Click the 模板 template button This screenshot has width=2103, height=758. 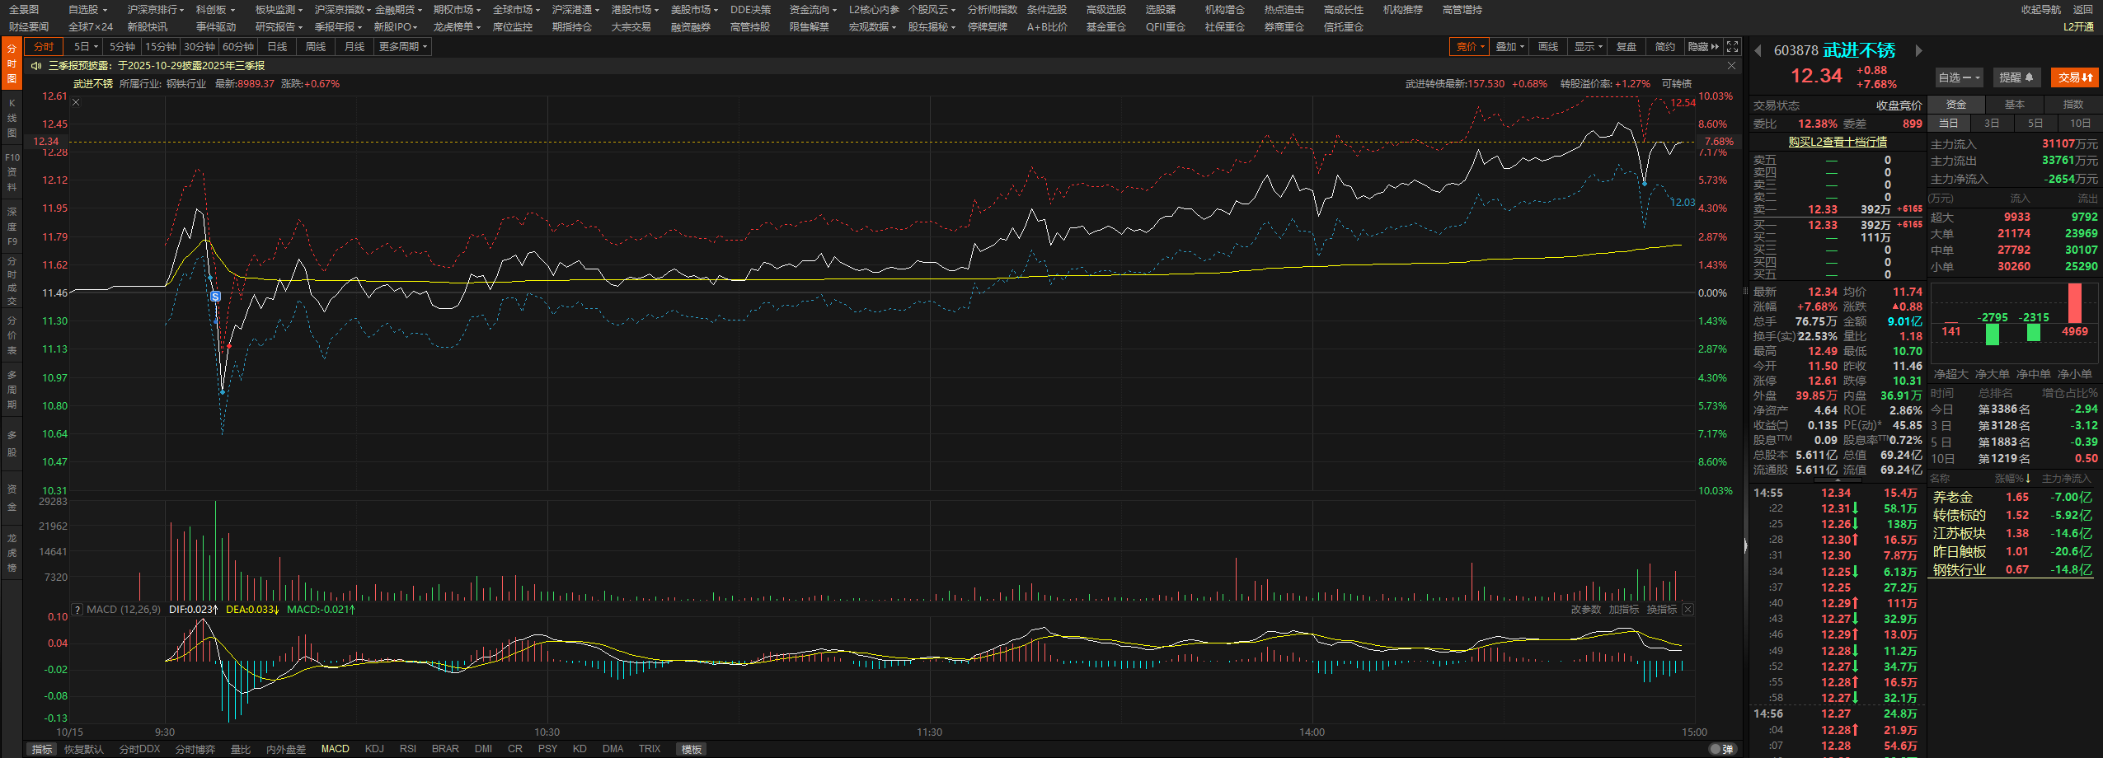pyautogui.click(x=691, y=749)
